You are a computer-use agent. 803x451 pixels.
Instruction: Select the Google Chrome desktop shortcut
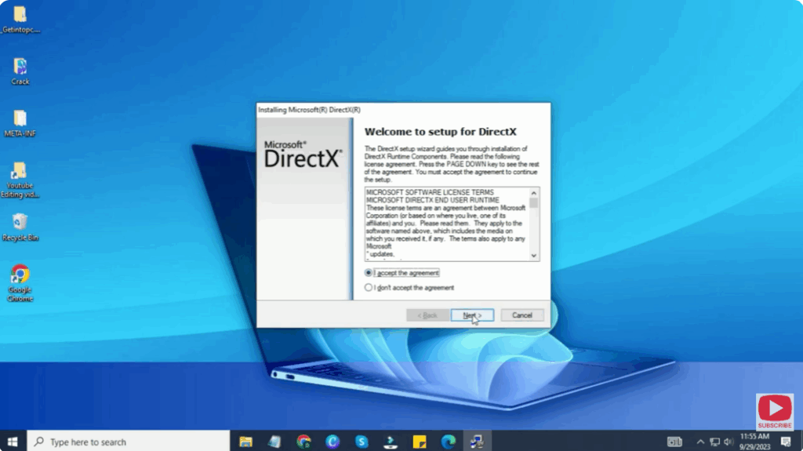(x=20, y=283)
